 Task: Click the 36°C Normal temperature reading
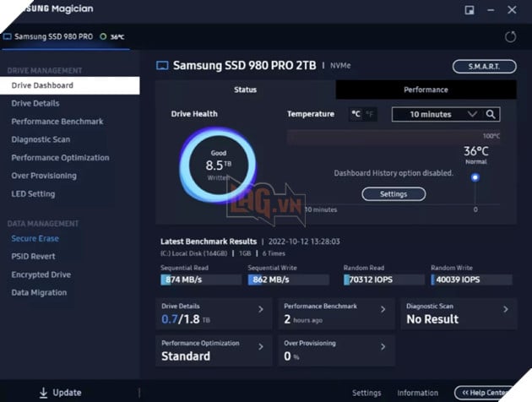(476, 155)
